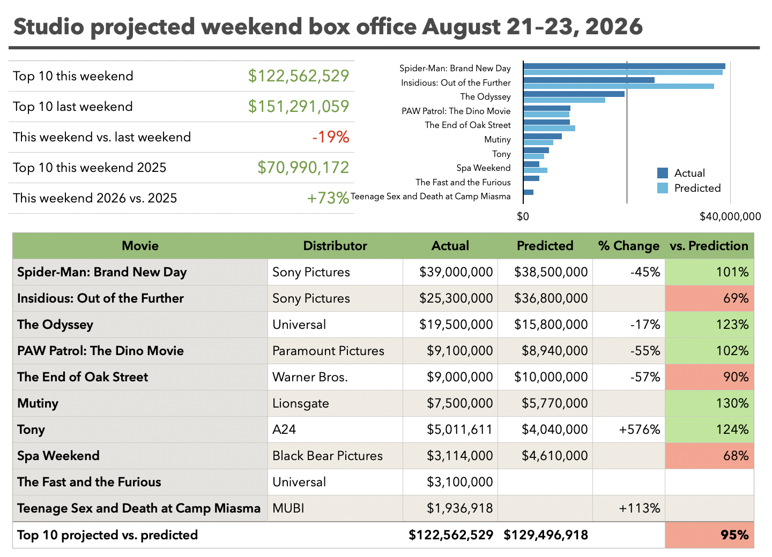Click the Actual column header in the table
772x557 pixels.
450,246
